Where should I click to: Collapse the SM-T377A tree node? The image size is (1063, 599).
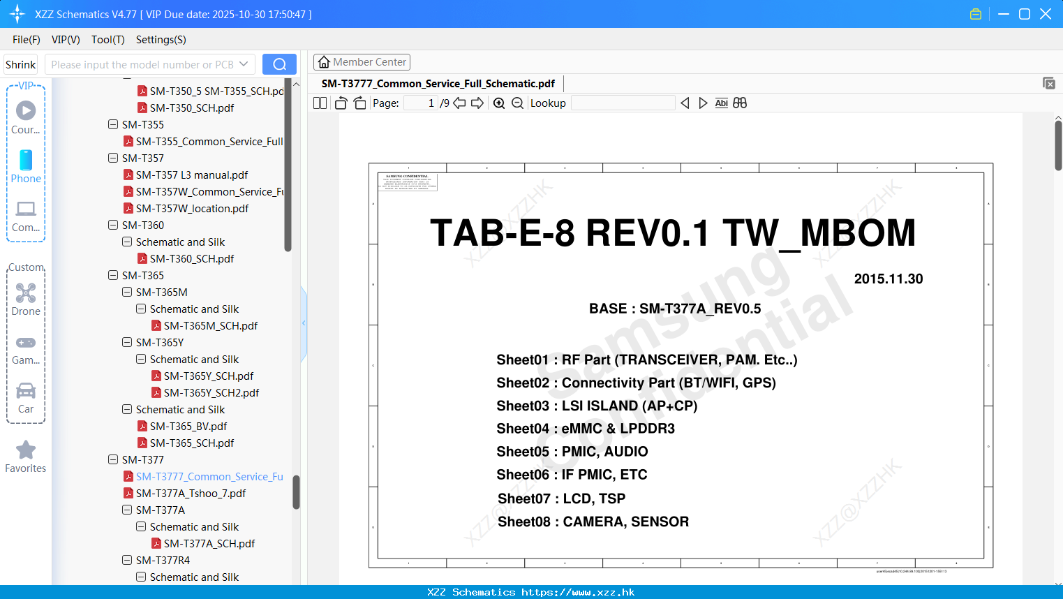(127, 510)
